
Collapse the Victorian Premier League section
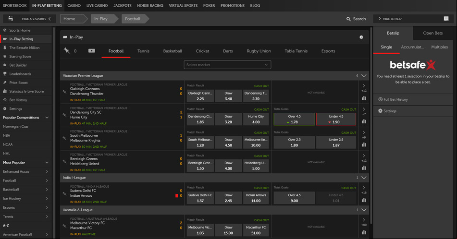[x=364, y=76]
